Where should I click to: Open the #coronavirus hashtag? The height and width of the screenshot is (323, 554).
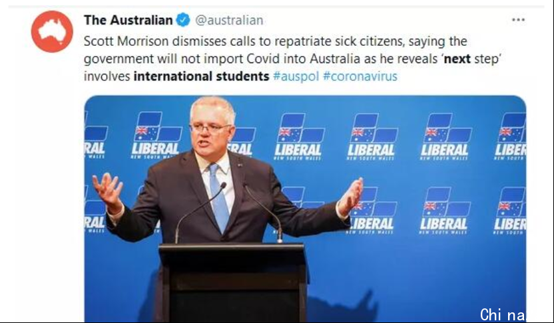360,76
